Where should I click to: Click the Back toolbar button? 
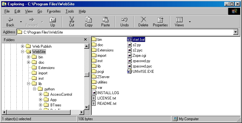coord(10,22)
